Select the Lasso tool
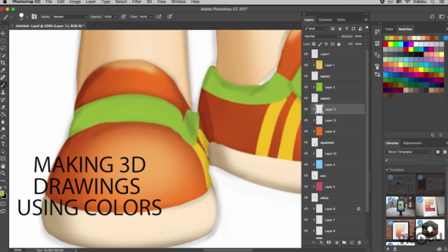The width and height of the screenshot is (448, 252). 3,48
